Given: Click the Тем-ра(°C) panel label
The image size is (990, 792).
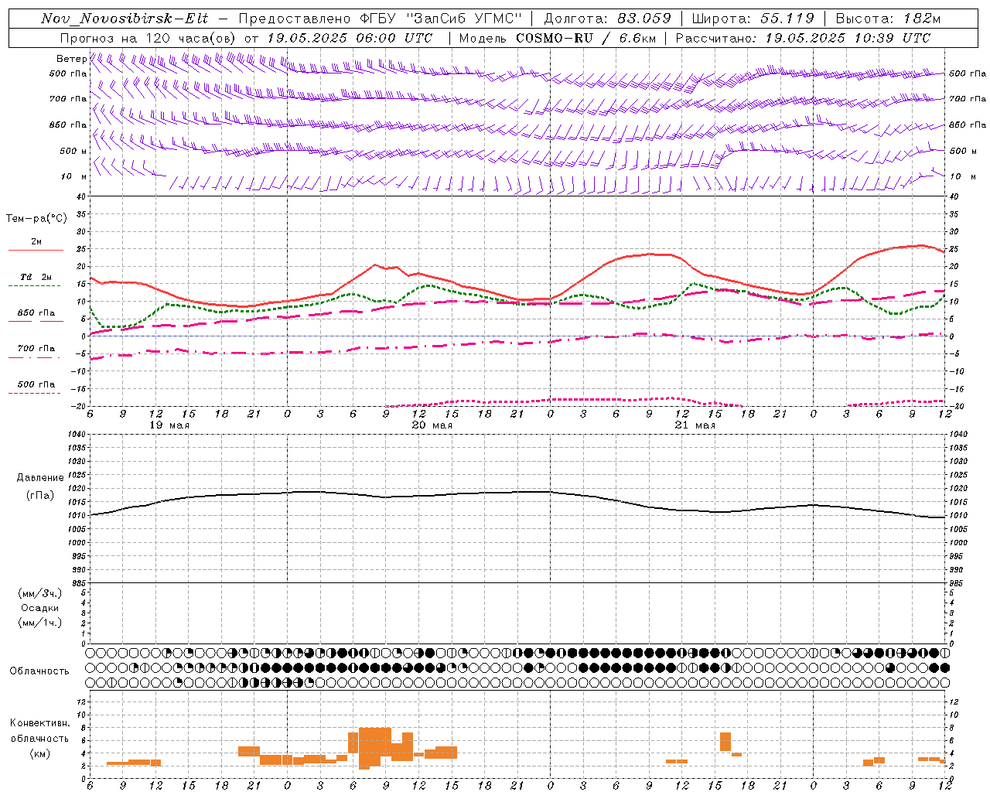Looking at the screenshot, I should tap(36, 219).
